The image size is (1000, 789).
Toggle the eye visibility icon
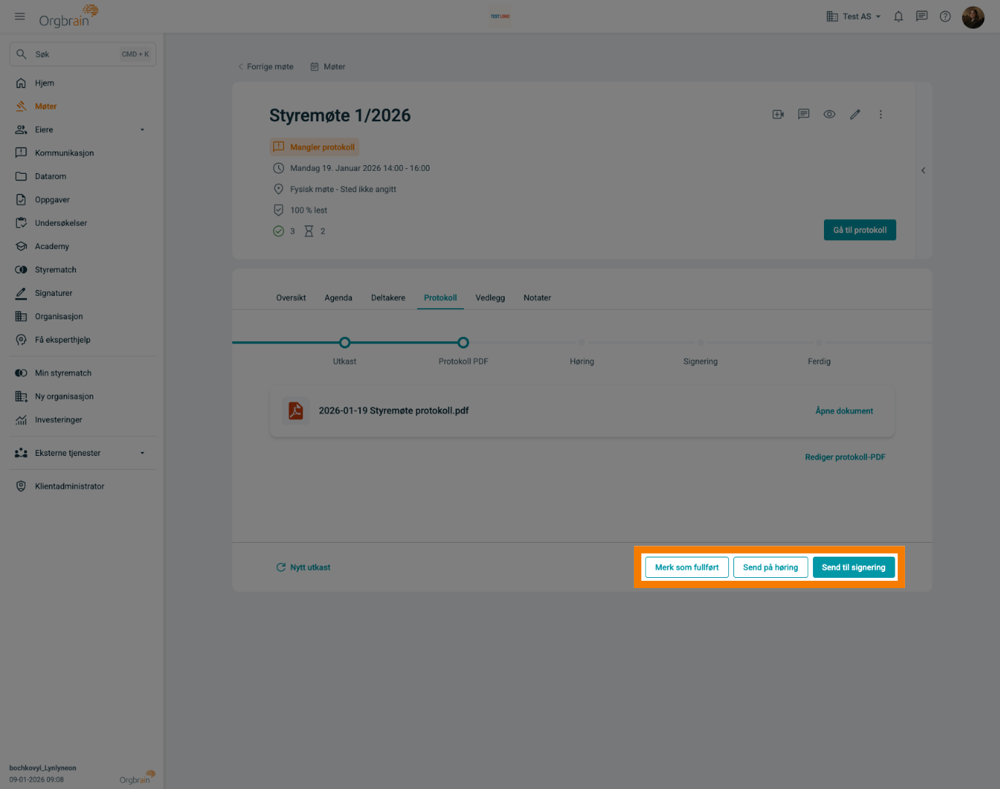(829, 115)
